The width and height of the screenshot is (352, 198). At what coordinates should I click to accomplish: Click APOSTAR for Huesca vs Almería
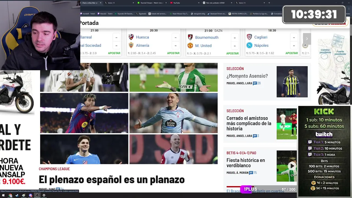(173, 53)
